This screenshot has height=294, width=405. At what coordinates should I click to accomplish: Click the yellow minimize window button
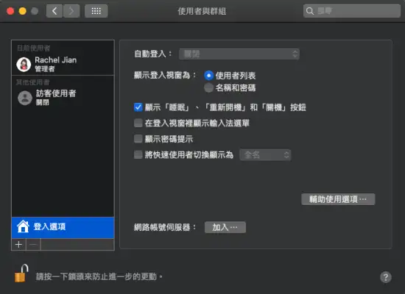[x=23, y=11]
